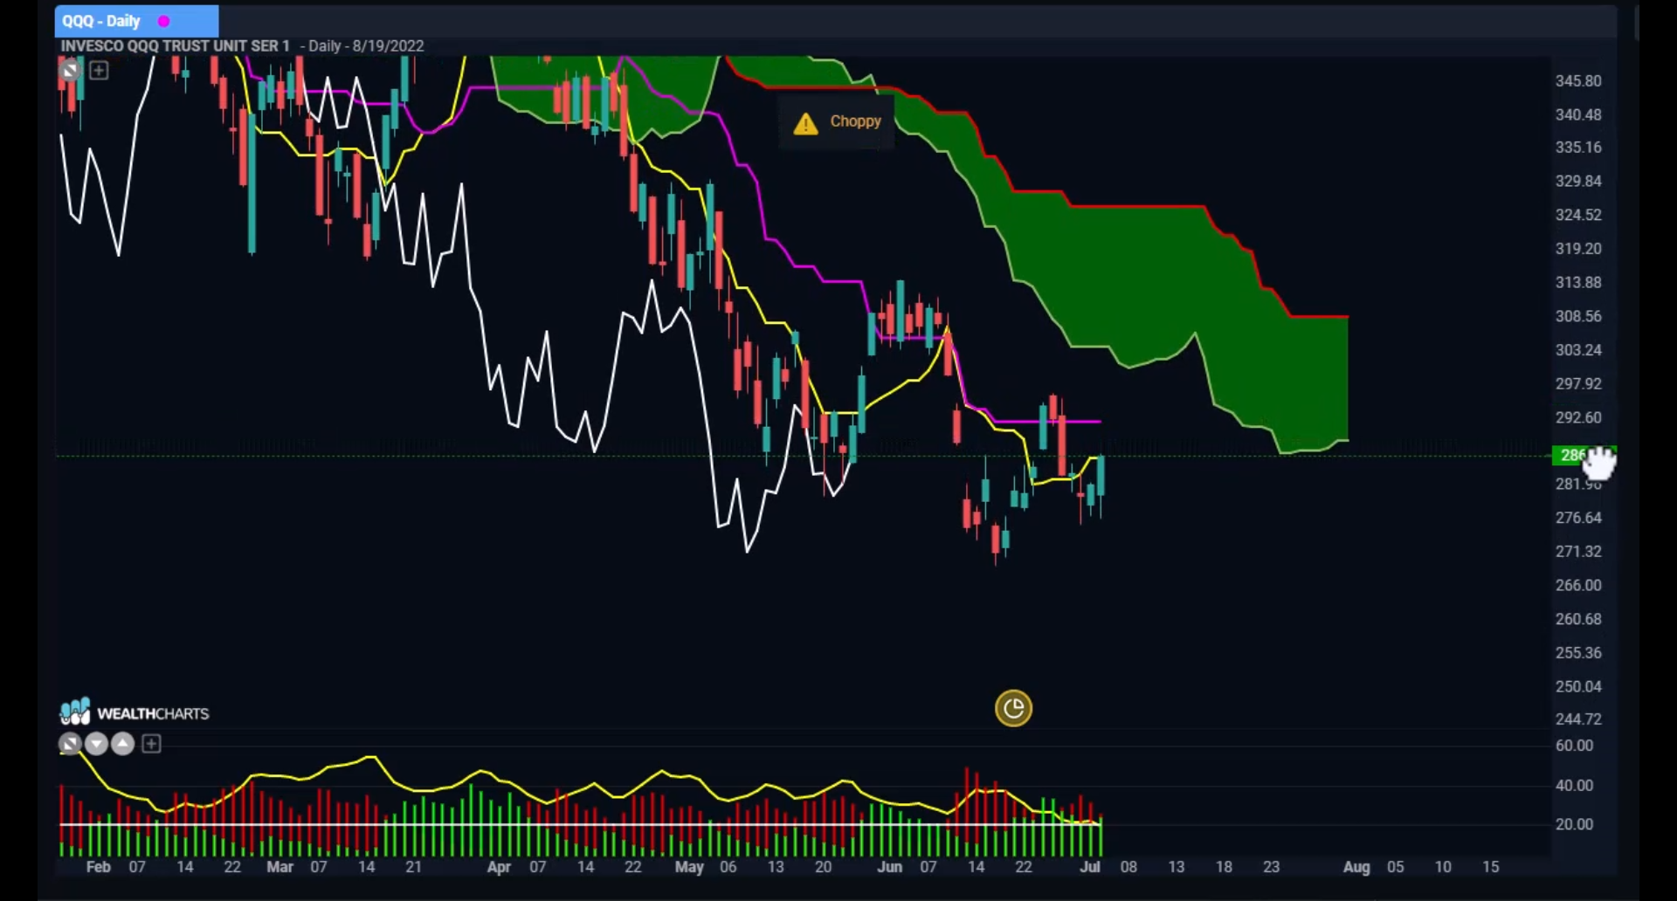
Task: Move the indicator pane up
Action: click(x=123, y=744)
